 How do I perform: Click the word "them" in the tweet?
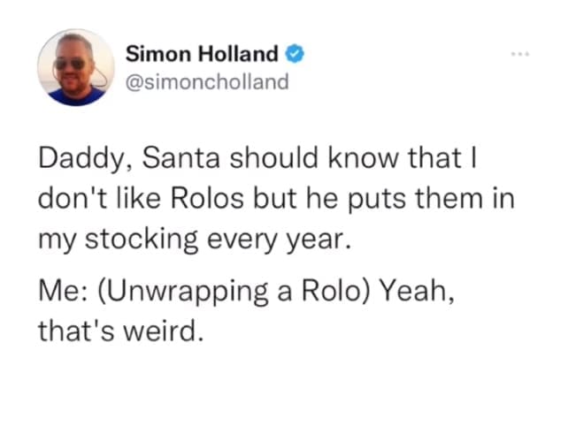point(454,200)
